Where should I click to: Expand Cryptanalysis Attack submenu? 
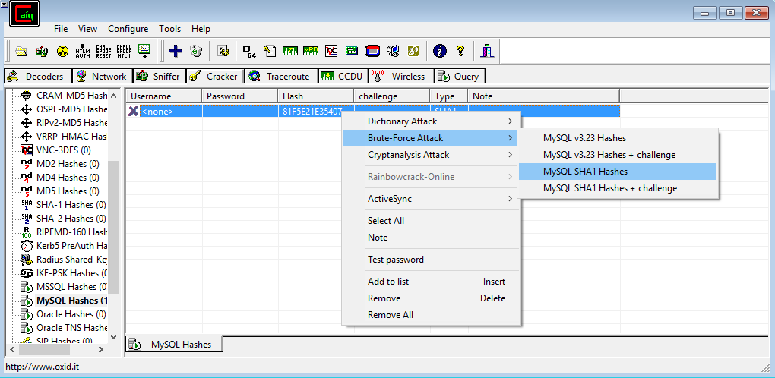point(432,155)
